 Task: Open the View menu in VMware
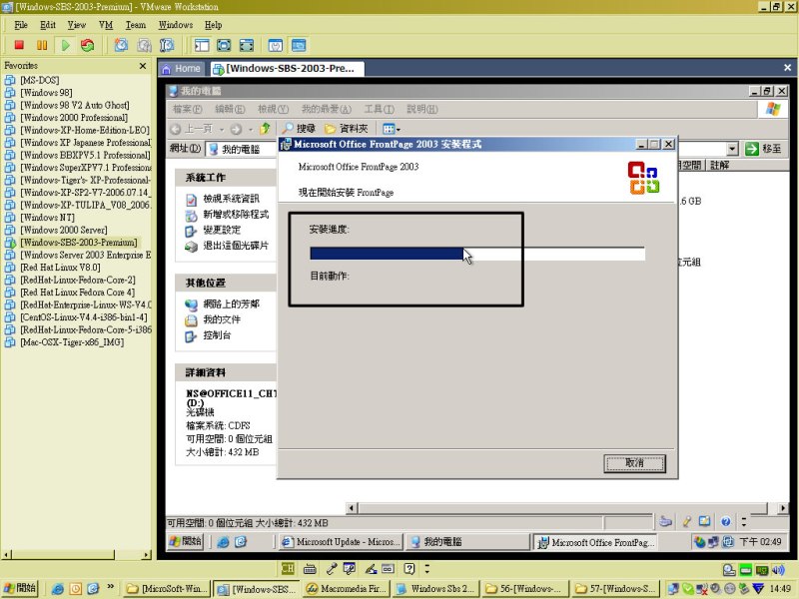tap(77, 25)
